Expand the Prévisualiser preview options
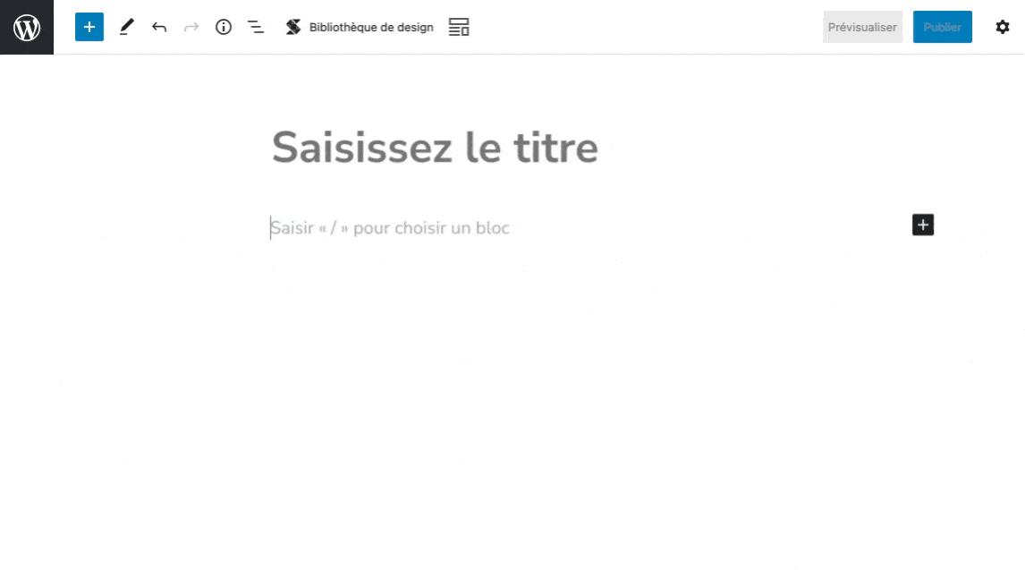 coord(862,27)
